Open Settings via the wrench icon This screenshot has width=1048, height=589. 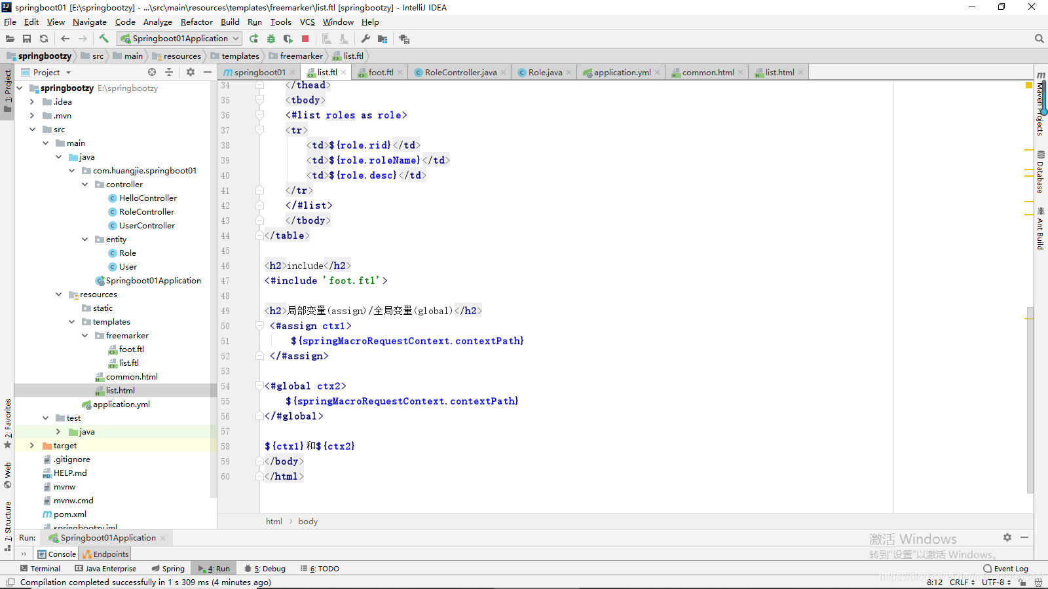(x=365, y=39)
